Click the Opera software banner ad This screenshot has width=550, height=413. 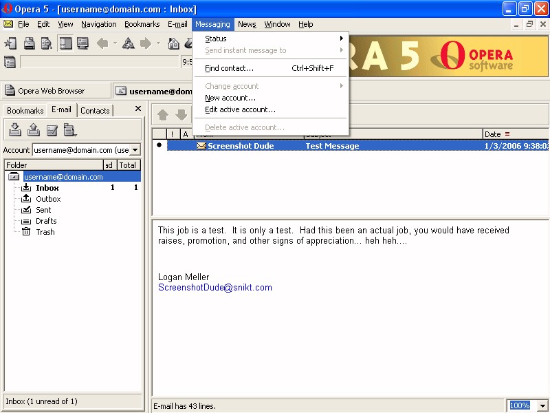coord(448,56)
